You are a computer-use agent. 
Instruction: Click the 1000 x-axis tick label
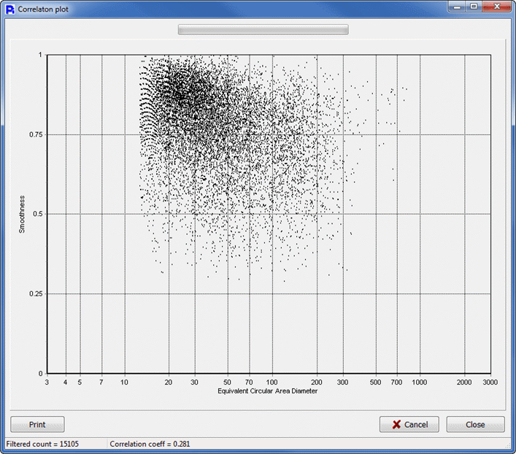(419, 382)
